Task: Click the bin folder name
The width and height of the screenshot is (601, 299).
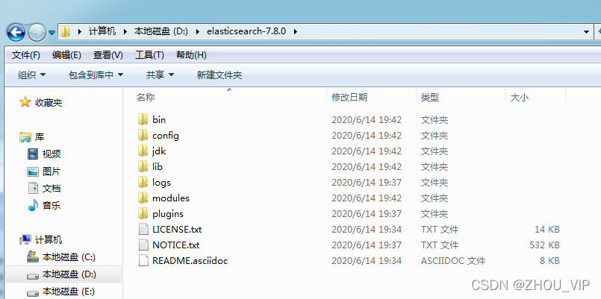Action: click(159, 119)
